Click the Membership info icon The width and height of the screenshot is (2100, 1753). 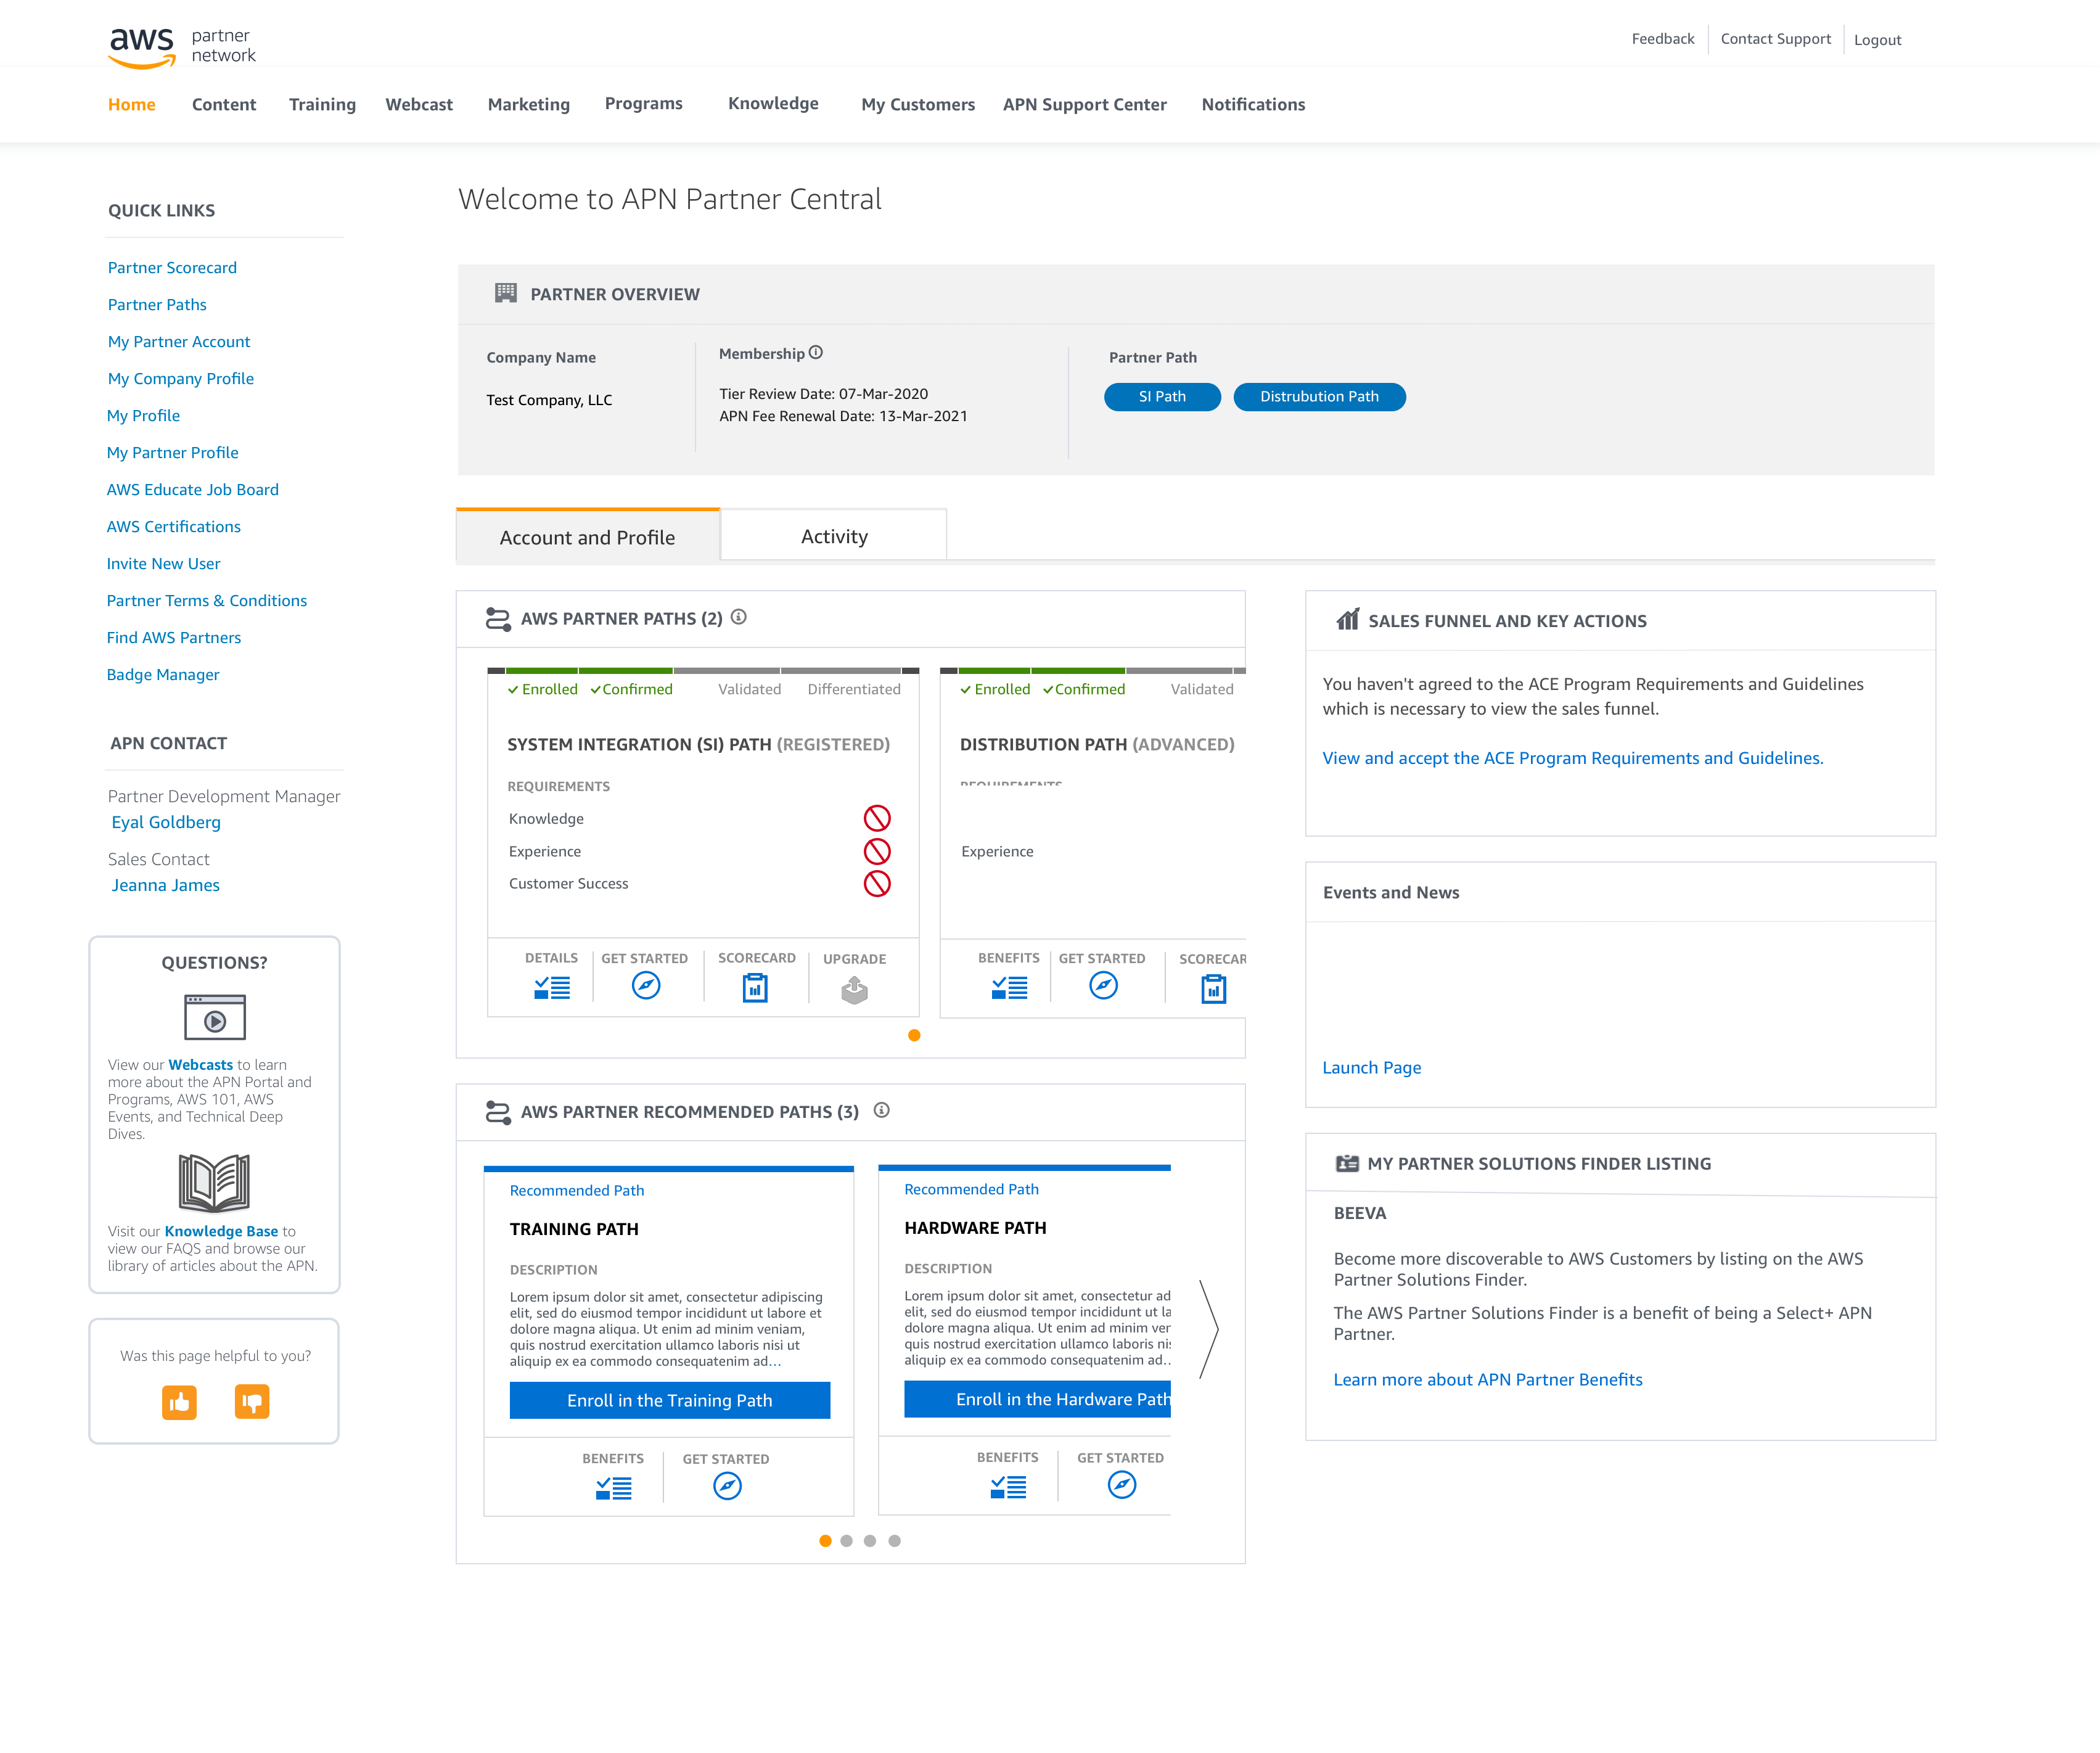816,353
